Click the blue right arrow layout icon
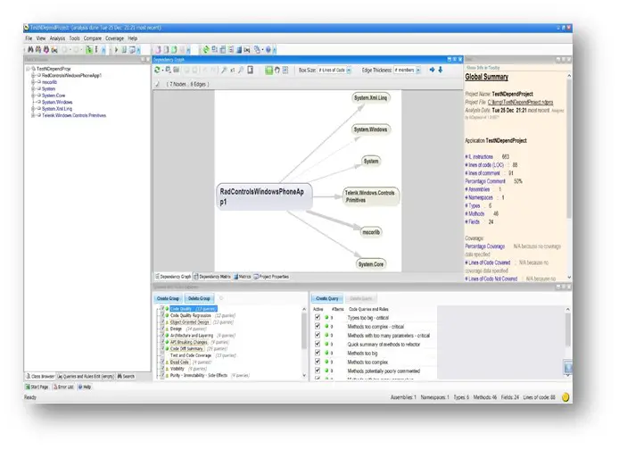 pos(433,70)
